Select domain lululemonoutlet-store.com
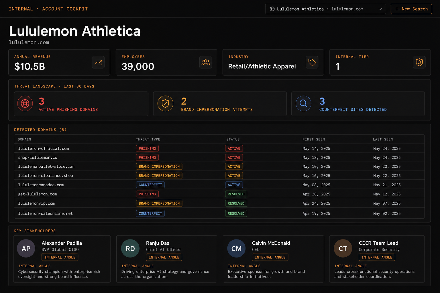 (x=46, y=167)
